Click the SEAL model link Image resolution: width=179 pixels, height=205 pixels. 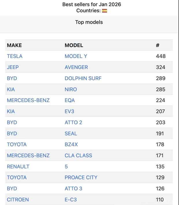click(71, 133)
